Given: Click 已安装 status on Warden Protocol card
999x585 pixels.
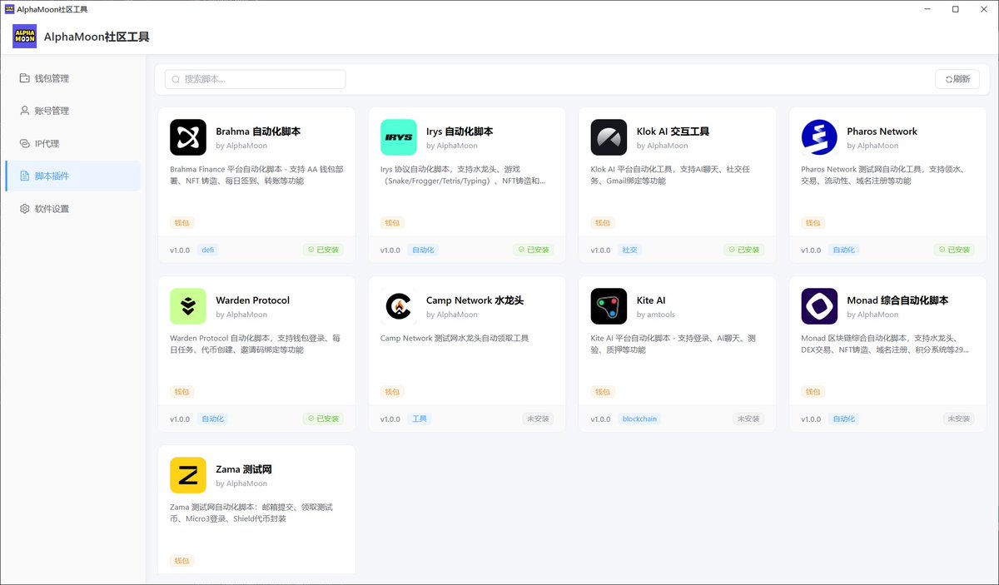Looking at the screenshot, I should pos(323,419).
